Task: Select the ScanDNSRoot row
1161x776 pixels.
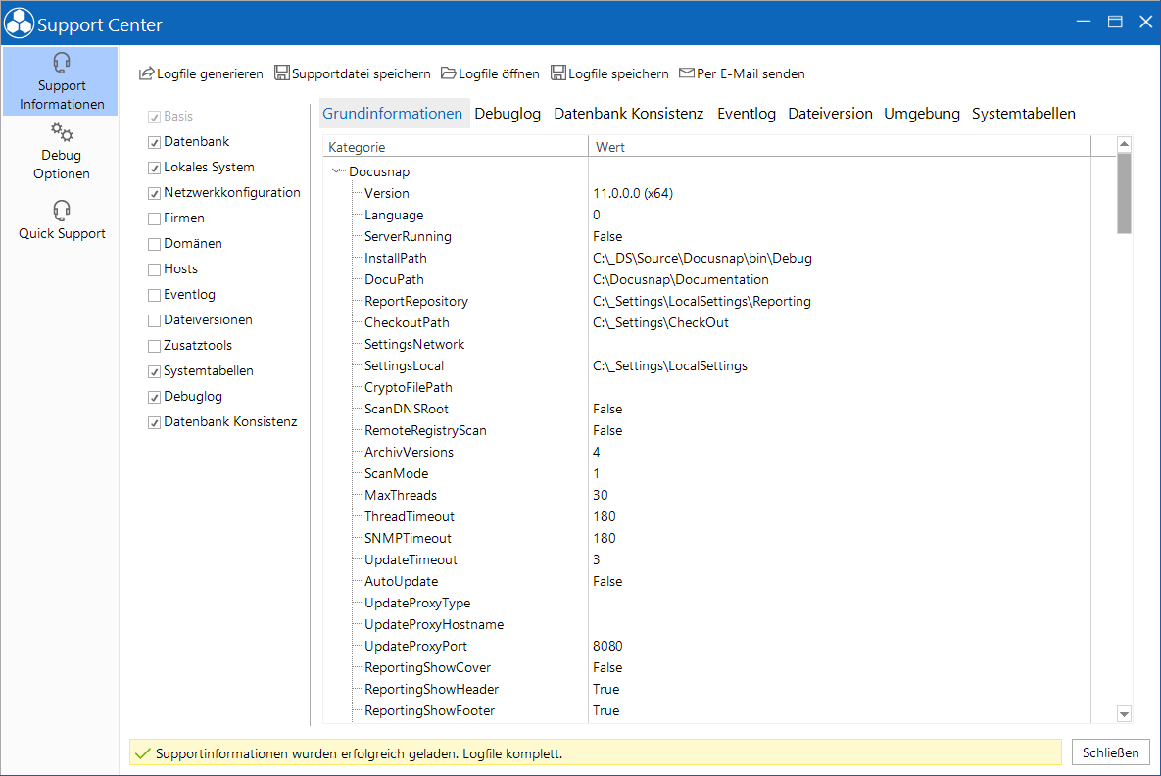Action: coord(707,409)
